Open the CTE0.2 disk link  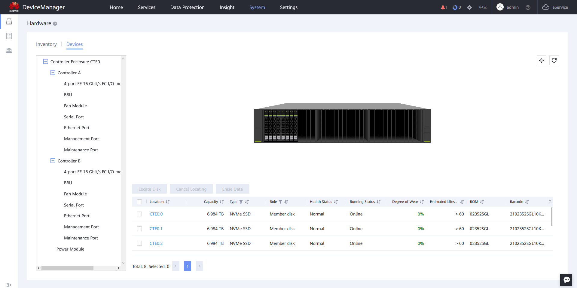(x=156, y=243)
